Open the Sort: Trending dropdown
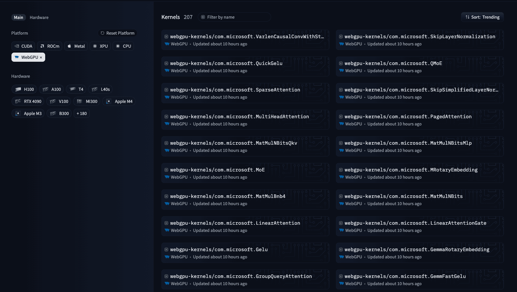 coord(482,17)
